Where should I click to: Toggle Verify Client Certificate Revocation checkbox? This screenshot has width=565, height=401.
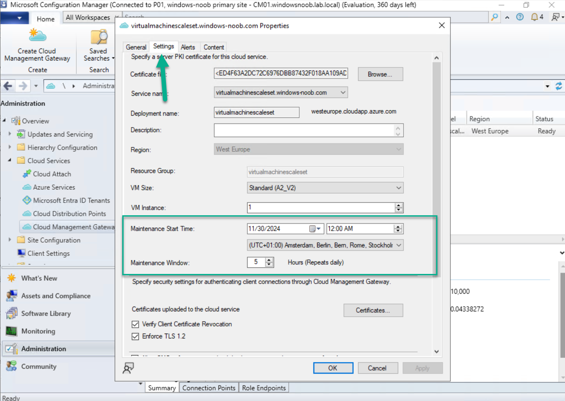136,324
